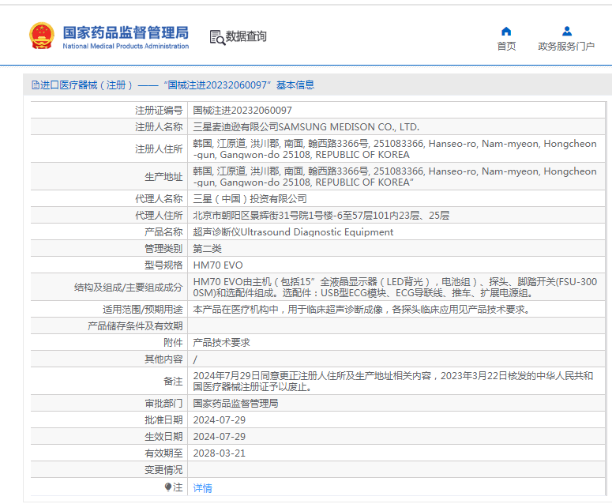Click the 生效日期 label
Image resolution: width=612 pixels, height=504 pixels.
(x=163, y=437)
